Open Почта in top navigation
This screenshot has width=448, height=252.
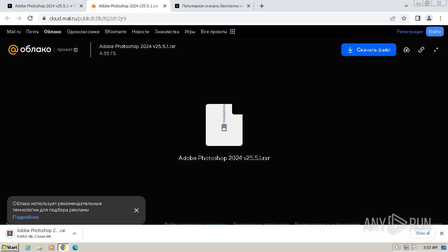pos(32,31)
